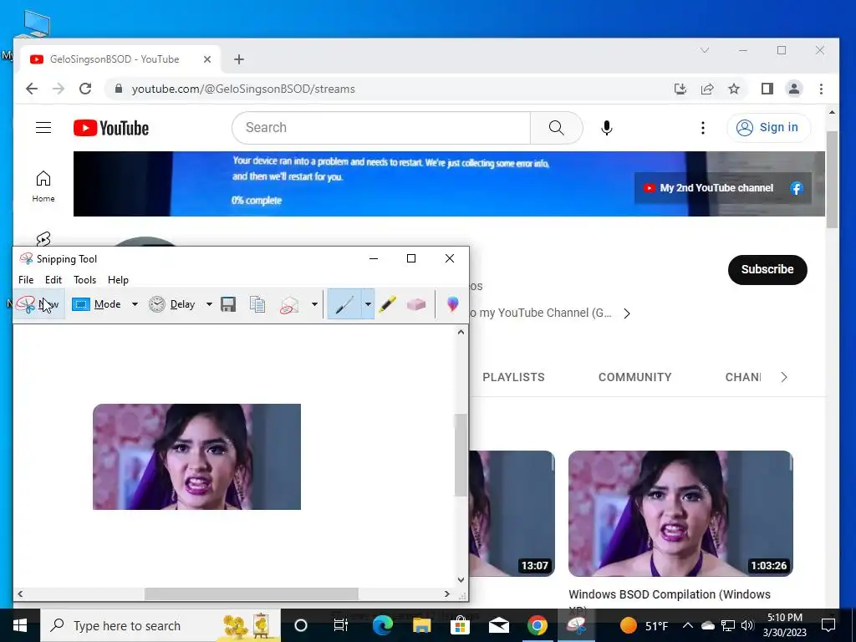Open the Edit menu in Snipping Tool
Screen dimensions: 856x642
tap(53, 279)
